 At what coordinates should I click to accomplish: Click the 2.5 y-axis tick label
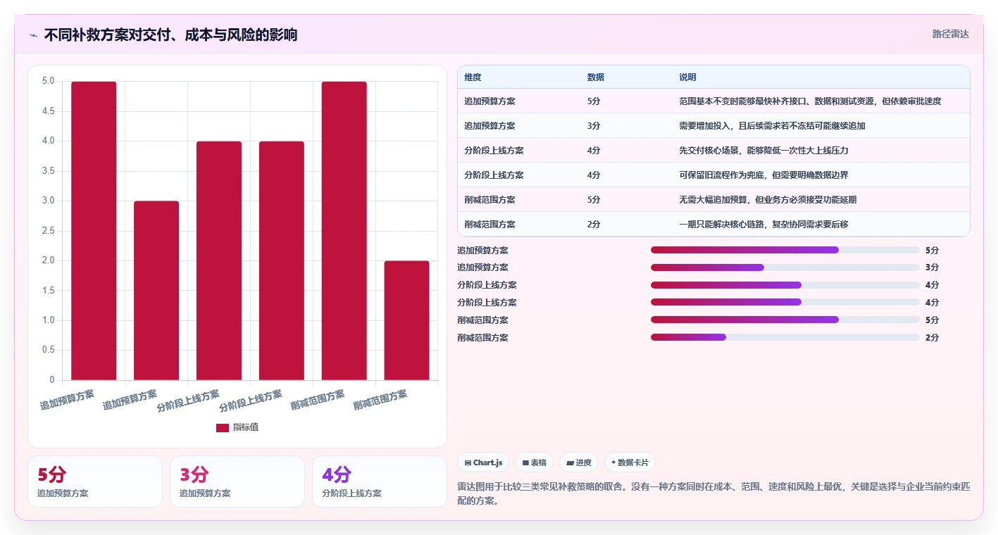48,231
